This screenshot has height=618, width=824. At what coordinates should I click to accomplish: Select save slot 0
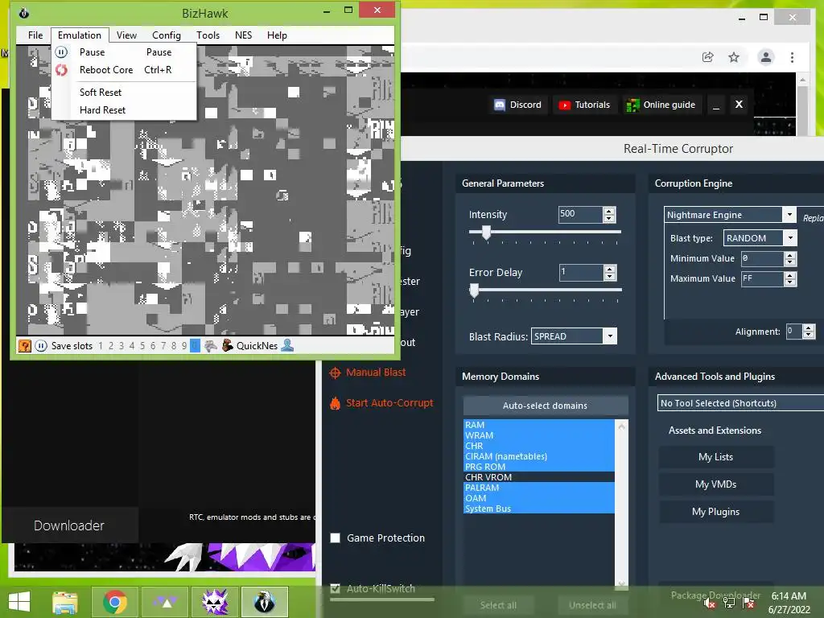point(195,346)
